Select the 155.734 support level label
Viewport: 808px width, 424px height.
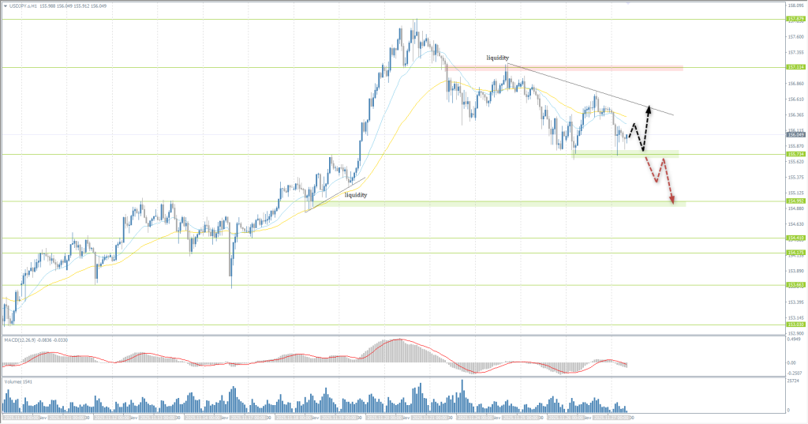point(795,154)
